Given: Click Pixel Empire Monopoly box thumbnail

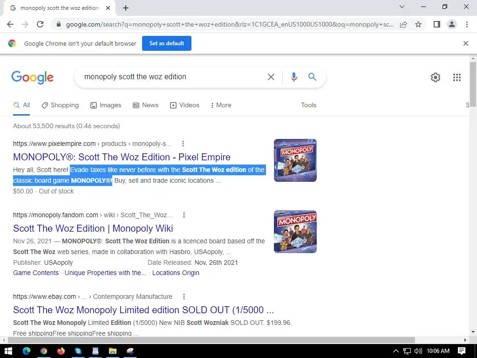Looking at the screenshot, I should (295, 160).
